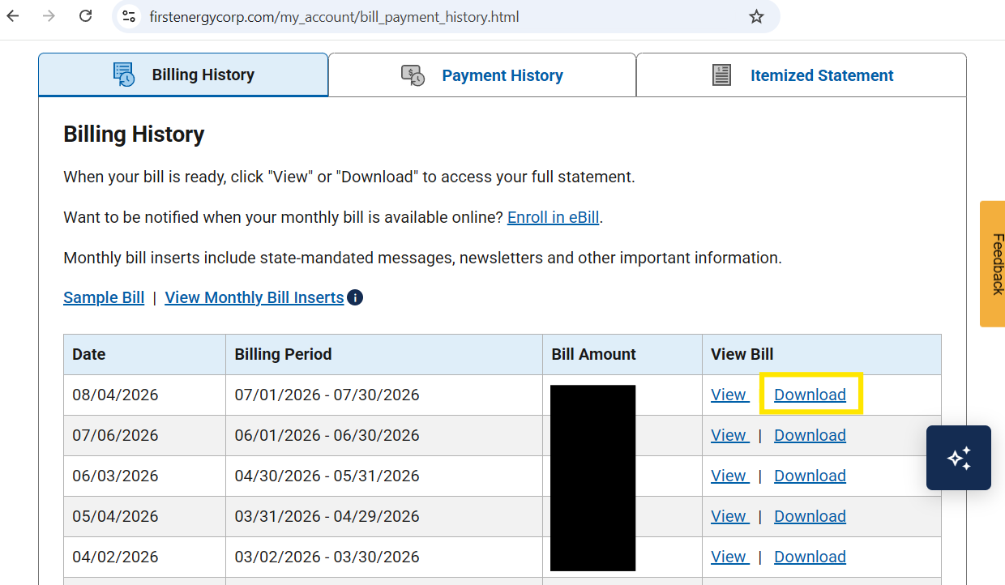Switch to the Payment History tab
1005x585 pixels.
pos(482,75)
